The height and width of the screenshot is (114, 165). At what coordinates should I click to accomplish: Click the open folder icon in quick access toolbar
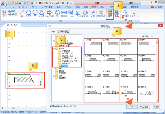(13, 3)
